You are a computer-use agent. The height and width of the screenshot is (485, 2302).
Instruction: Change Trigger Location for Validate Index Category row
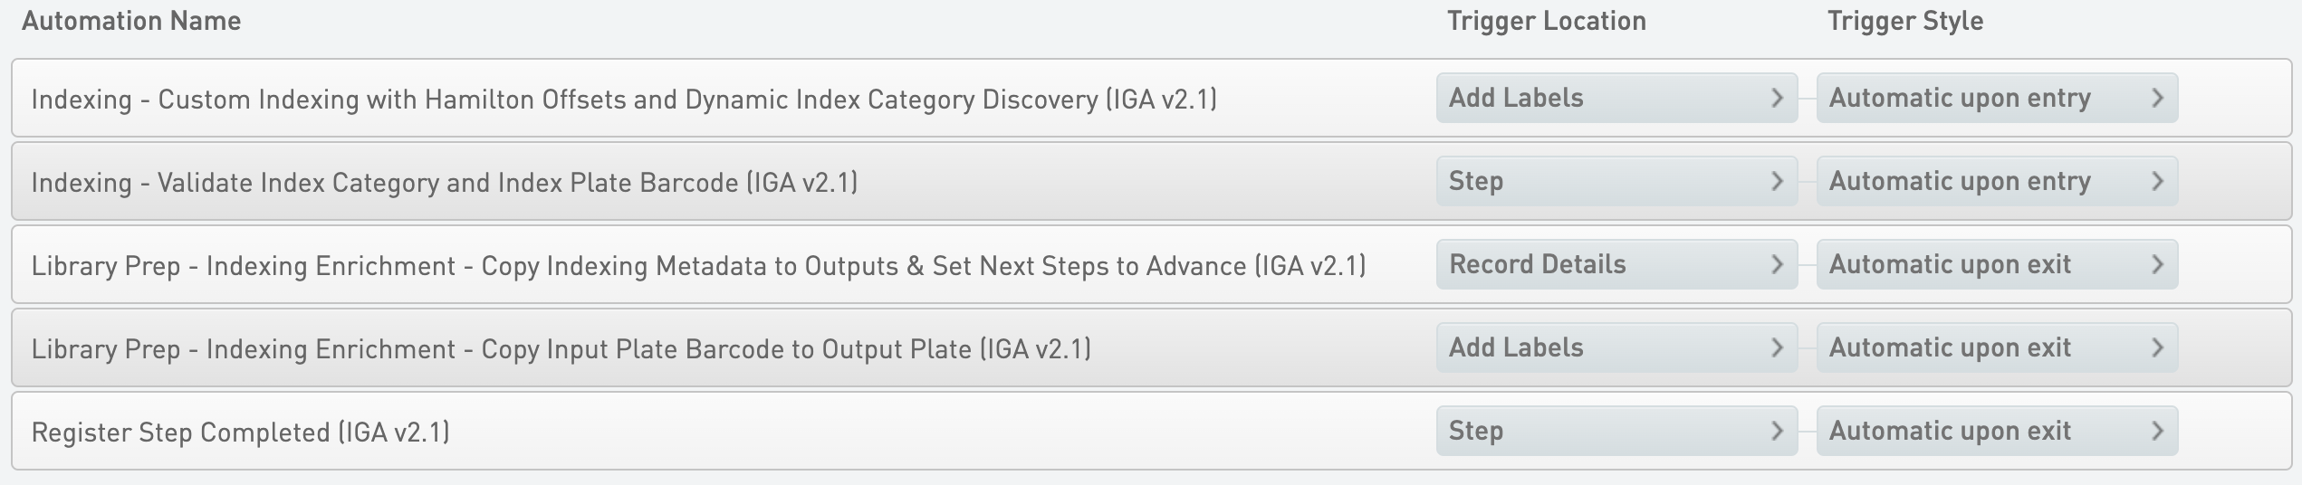tap(1616, 181)
